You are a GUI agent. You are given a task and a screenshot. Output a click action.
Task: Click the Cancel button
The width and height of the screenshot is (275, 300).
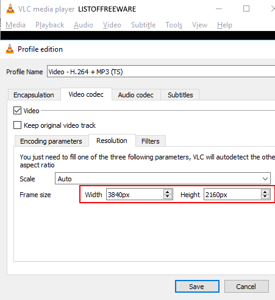pos(246,287)
